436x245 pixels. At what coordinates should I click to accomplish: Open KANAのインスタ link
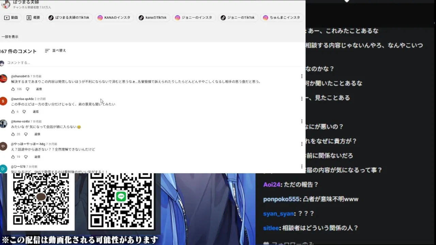coord(114,18)
